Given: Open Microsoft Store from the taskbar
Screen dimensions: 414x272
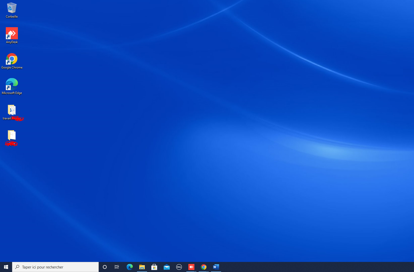Looking at the screenshot, I should click(x=154, y=267).
